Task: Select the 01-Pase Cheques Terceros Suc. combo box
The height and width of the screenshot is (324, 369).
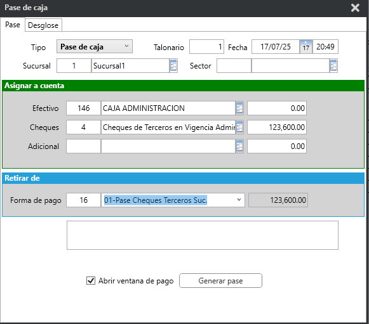Action: (173, 200)
